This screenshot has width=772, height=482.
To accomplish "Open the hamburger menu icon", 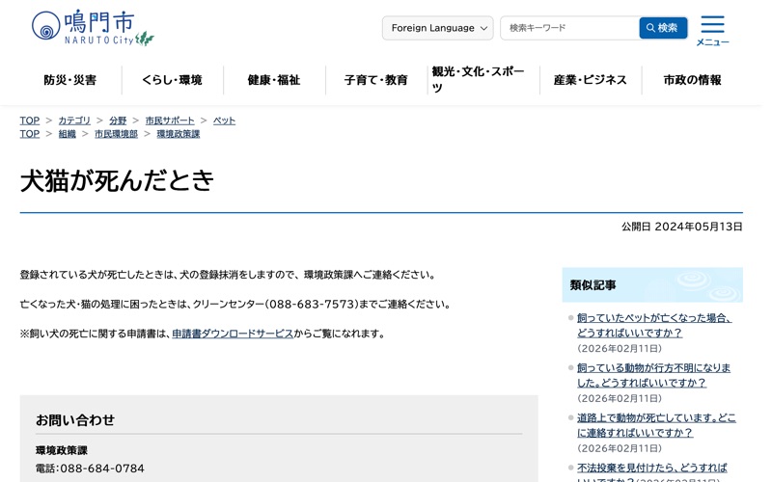I will coord(712,30).
